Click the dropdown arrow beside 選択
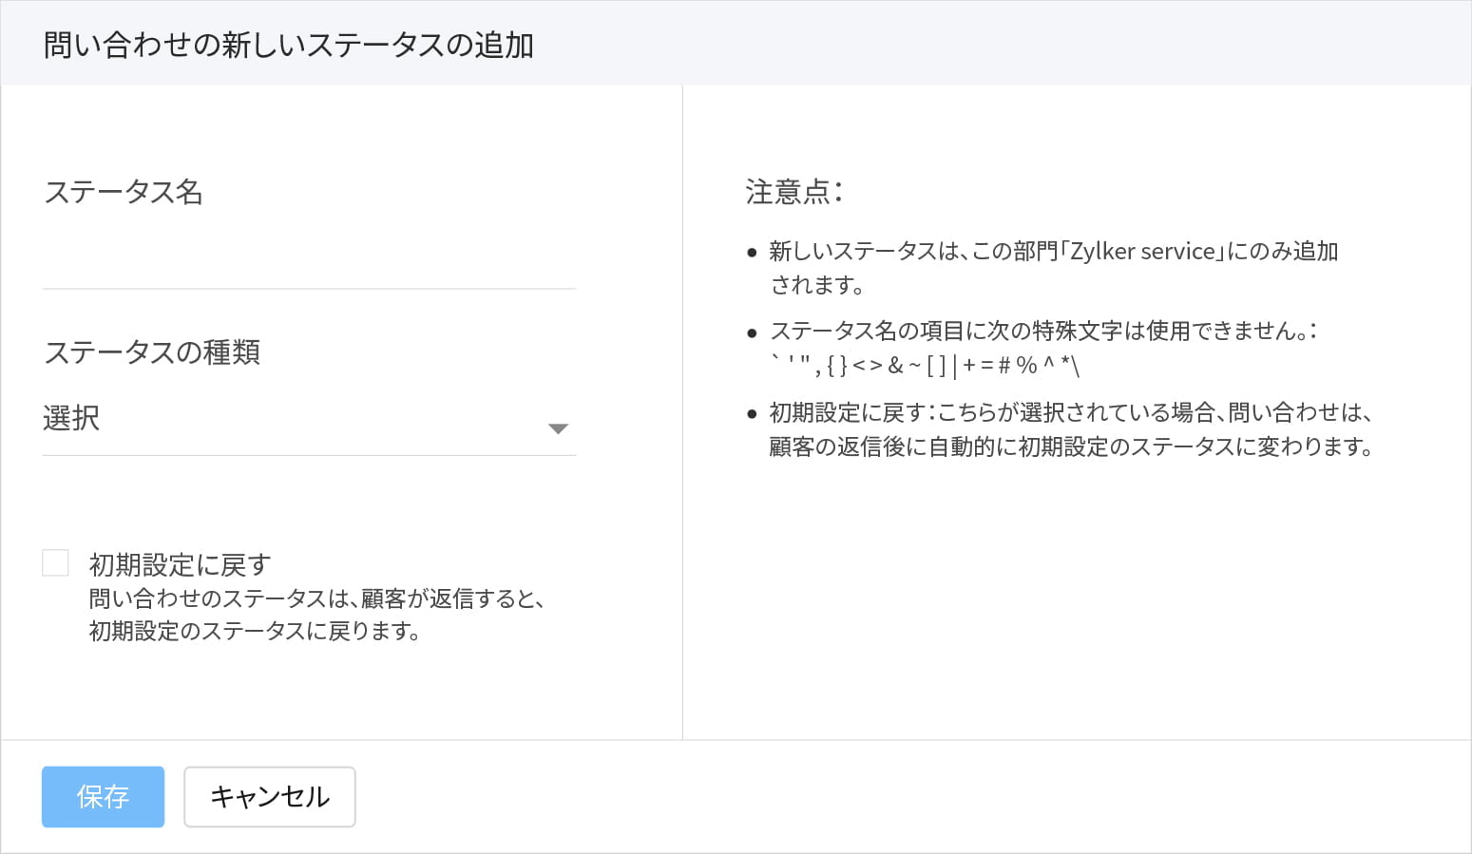 [x=559, y=428]
